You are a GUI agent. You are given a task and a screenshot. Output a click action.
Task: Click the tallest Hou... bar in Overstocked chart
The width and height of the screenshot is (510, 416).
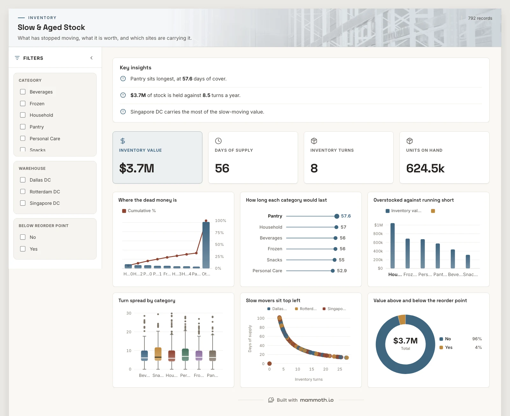tap(393, 246)
